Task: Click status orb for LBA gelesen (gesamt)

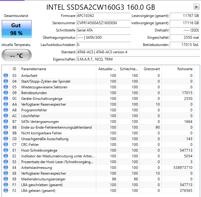Action: [6, 191]
